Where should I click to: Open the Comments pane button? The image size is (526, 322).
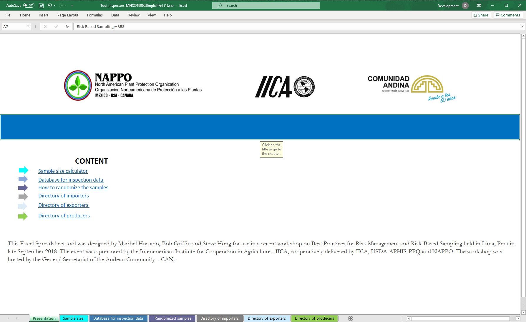click(x=508, y=15)
